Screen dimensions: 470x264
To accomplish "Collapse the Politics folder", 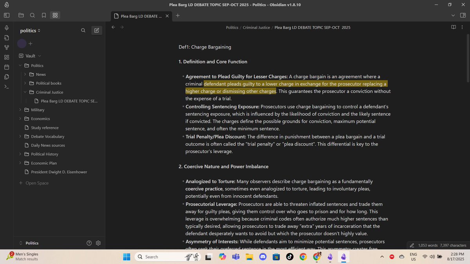I will pos(20,66).
